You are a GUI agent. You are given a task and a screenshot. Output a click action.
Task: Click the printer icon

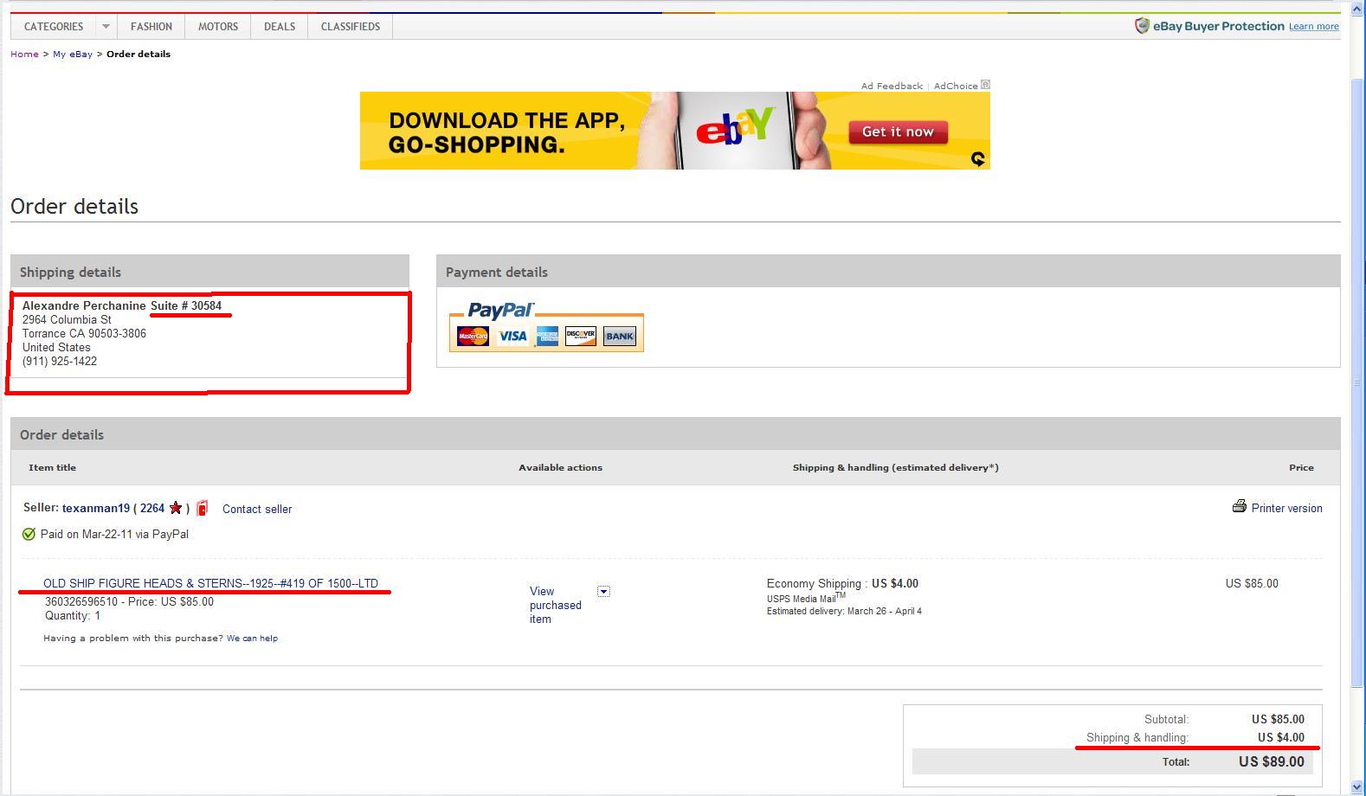pyautogui.click(x=1239, y=506)
